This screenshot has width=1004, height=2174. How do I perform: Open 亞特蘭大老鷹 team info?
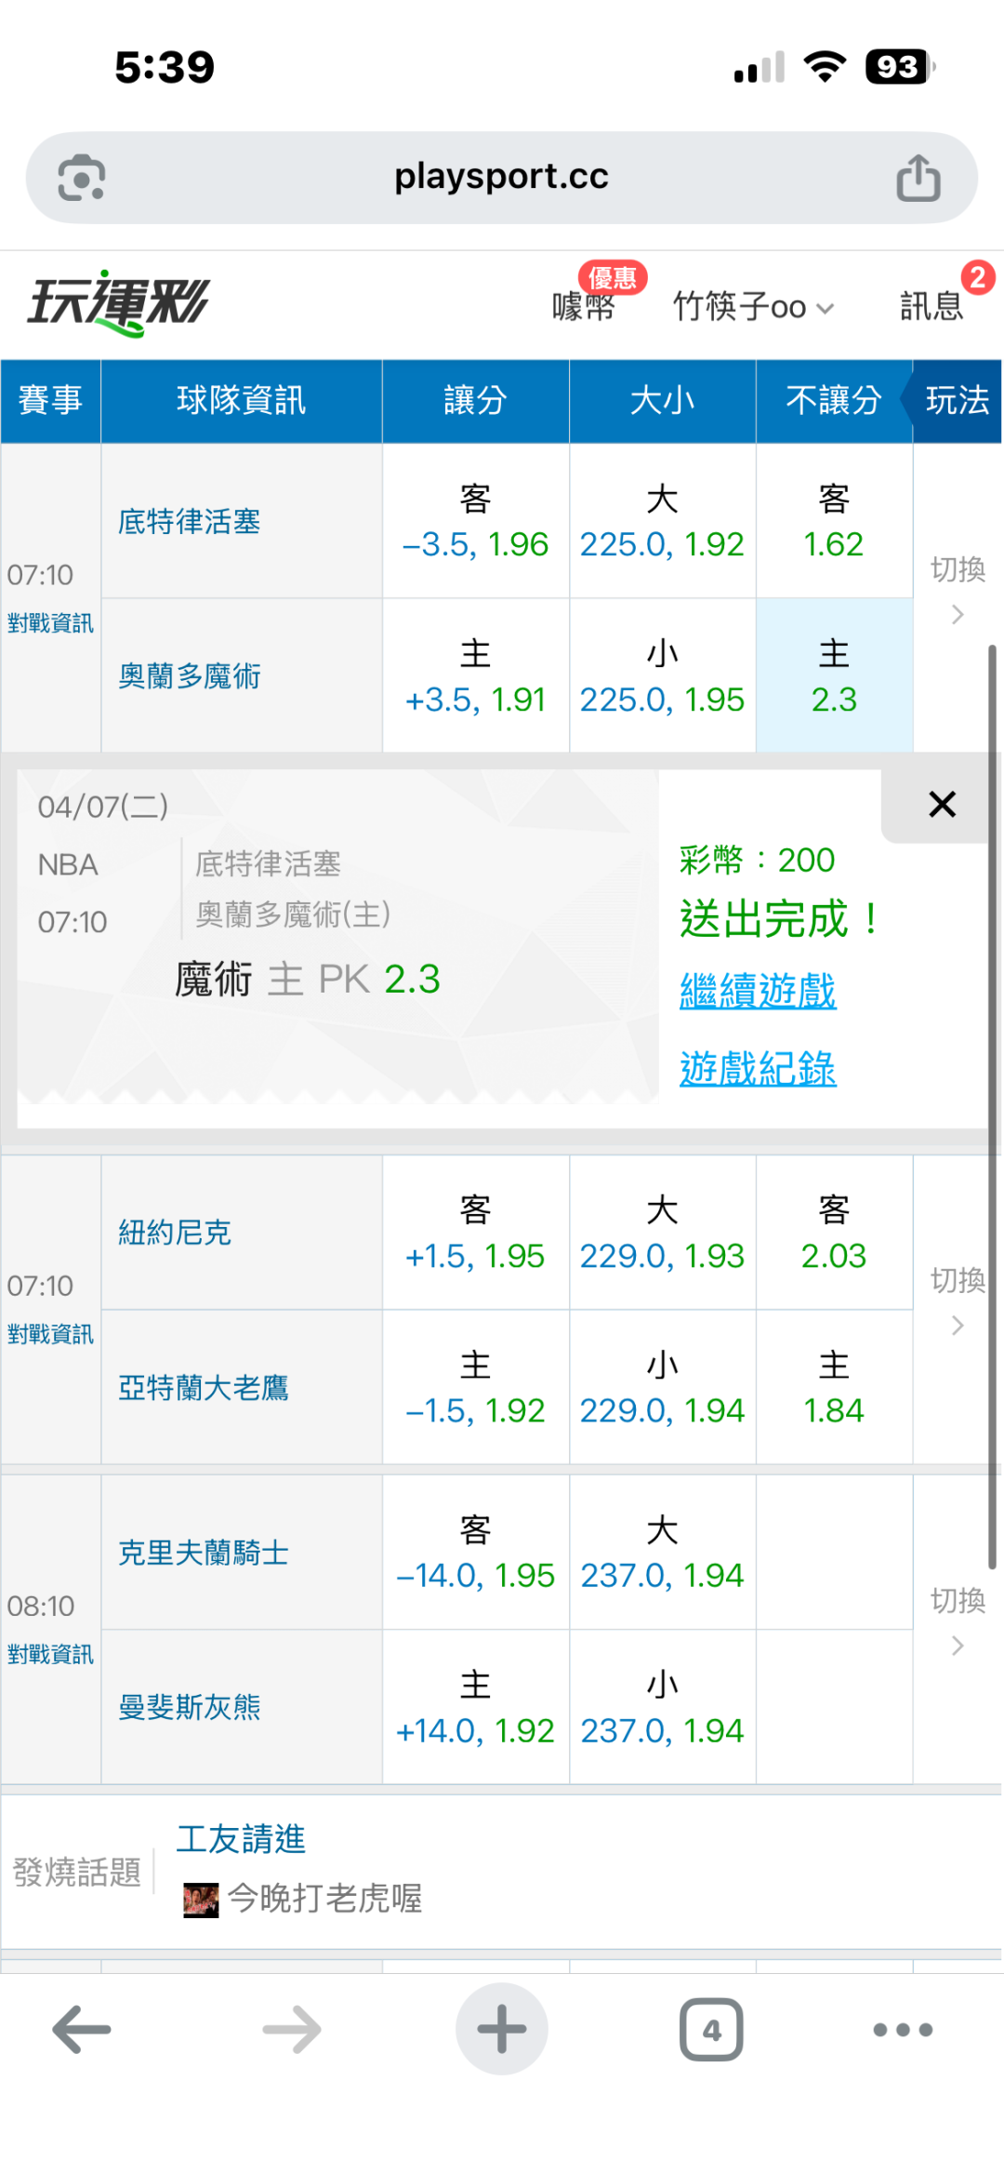(204, 1388)
